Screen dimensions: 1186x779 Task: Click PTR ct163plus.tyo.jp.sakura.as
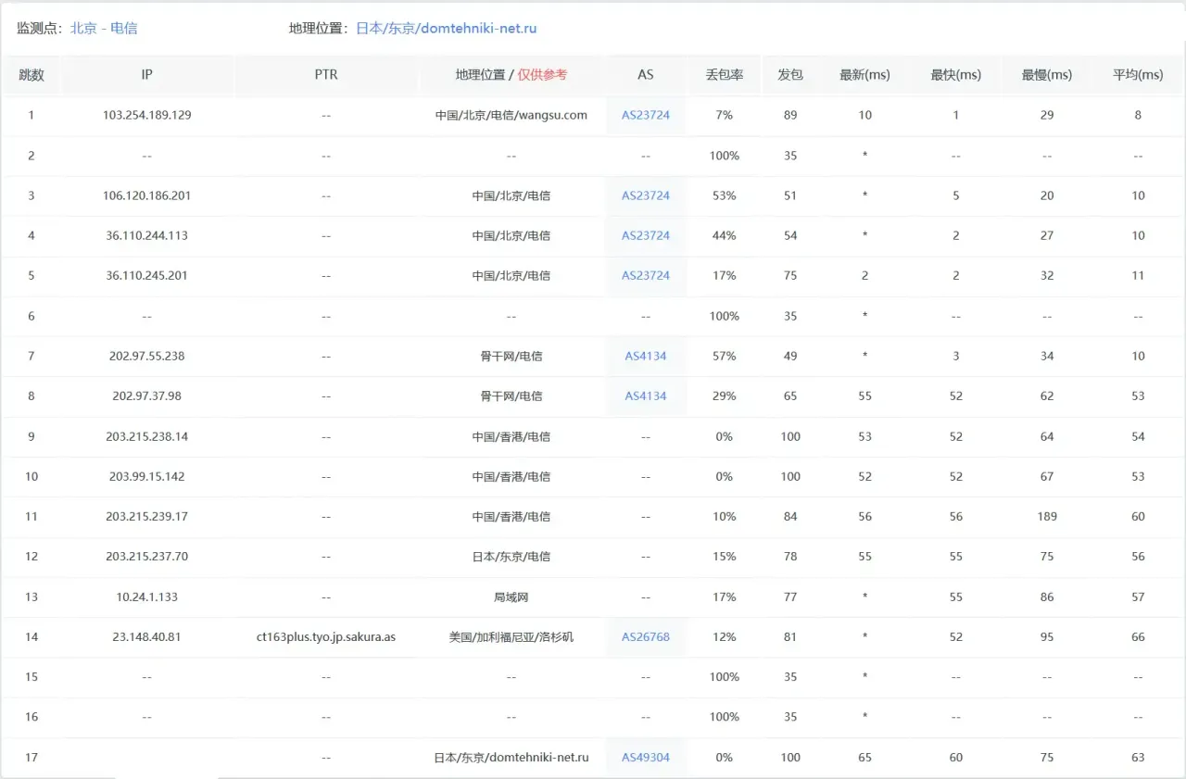pos(326,636)
